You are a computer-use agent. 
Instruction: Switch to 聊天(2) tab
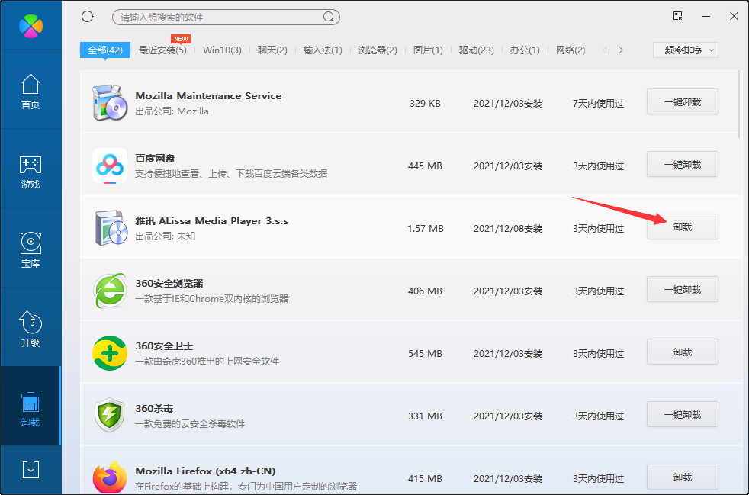click(x=272, y=50)
